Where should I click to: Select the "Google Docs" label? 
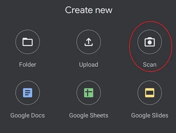click(x=28, y=116)
